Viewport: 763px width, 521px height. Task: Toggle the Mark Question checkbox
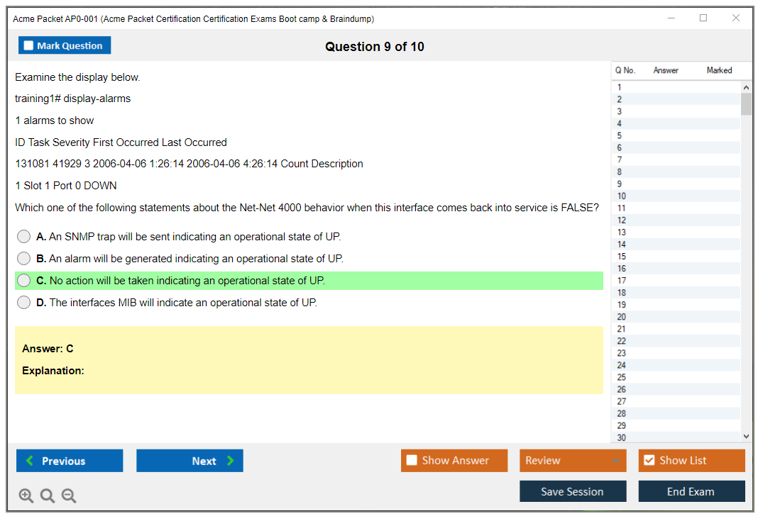(28, 45)
